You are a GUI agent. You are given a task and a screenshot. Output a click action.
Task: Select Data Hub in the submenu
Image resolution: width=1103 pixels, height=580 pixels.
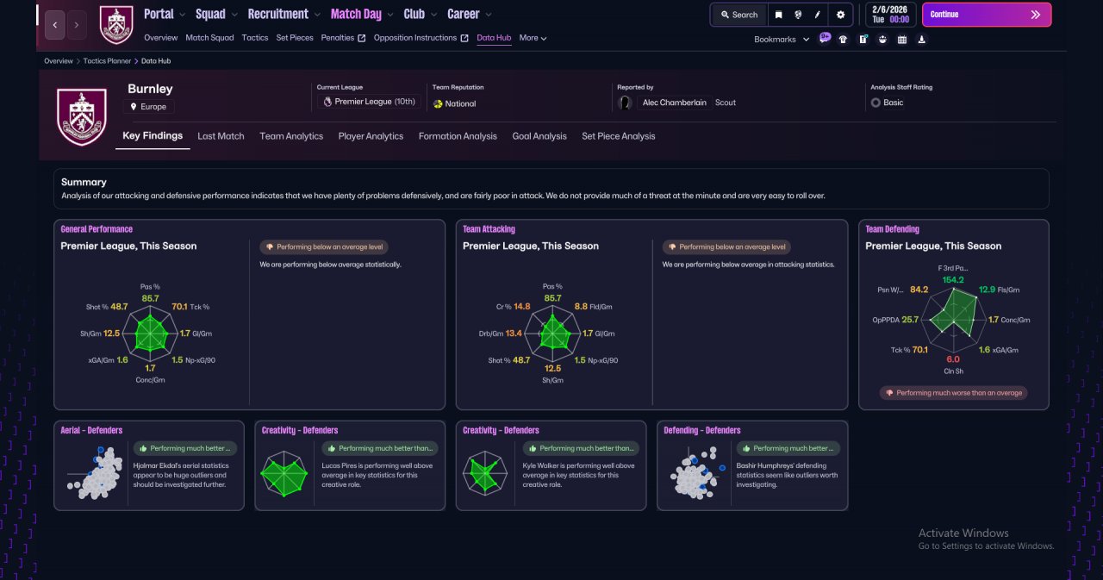tap(494, 38)
